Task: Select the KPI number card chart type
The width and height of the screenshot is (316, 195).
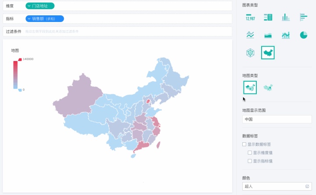Action: 250,17
